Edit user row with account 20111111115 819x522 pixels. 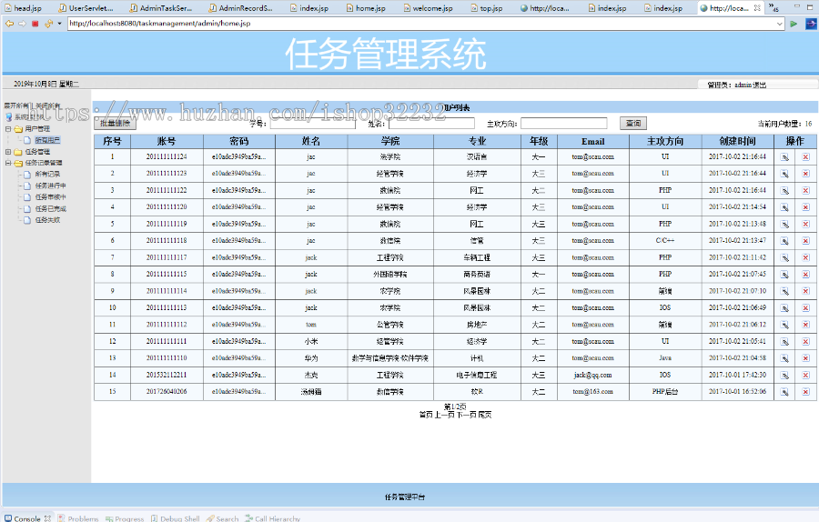pyautogui.click(x=784, y=275)
